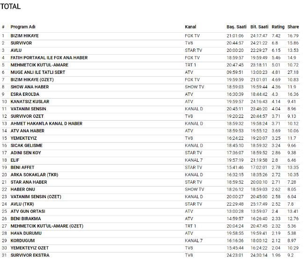Click the Rating column header
The width and height of the screenshot is (305, 259).
point(278,27)
